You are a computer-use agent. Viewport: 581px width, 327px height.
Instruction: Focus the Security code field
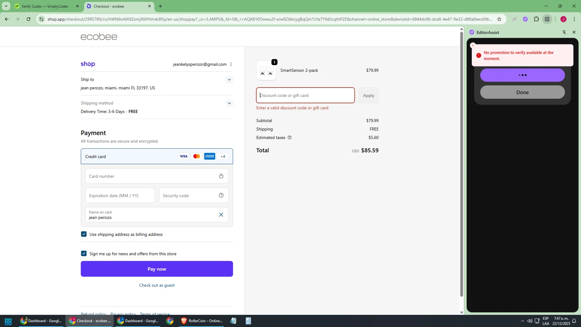pyautogui.click(x=194, y=196)
